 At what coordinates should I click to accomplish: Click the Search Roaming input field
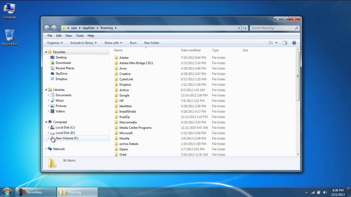click(x=272, y=28)
